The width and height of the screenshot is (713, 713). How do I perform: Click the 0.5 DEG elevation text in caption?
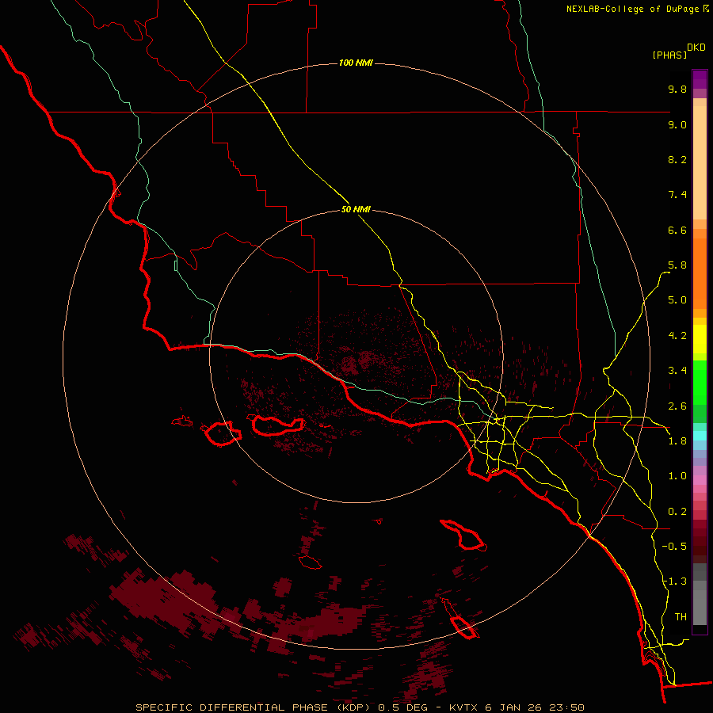[x=403, y=707]
